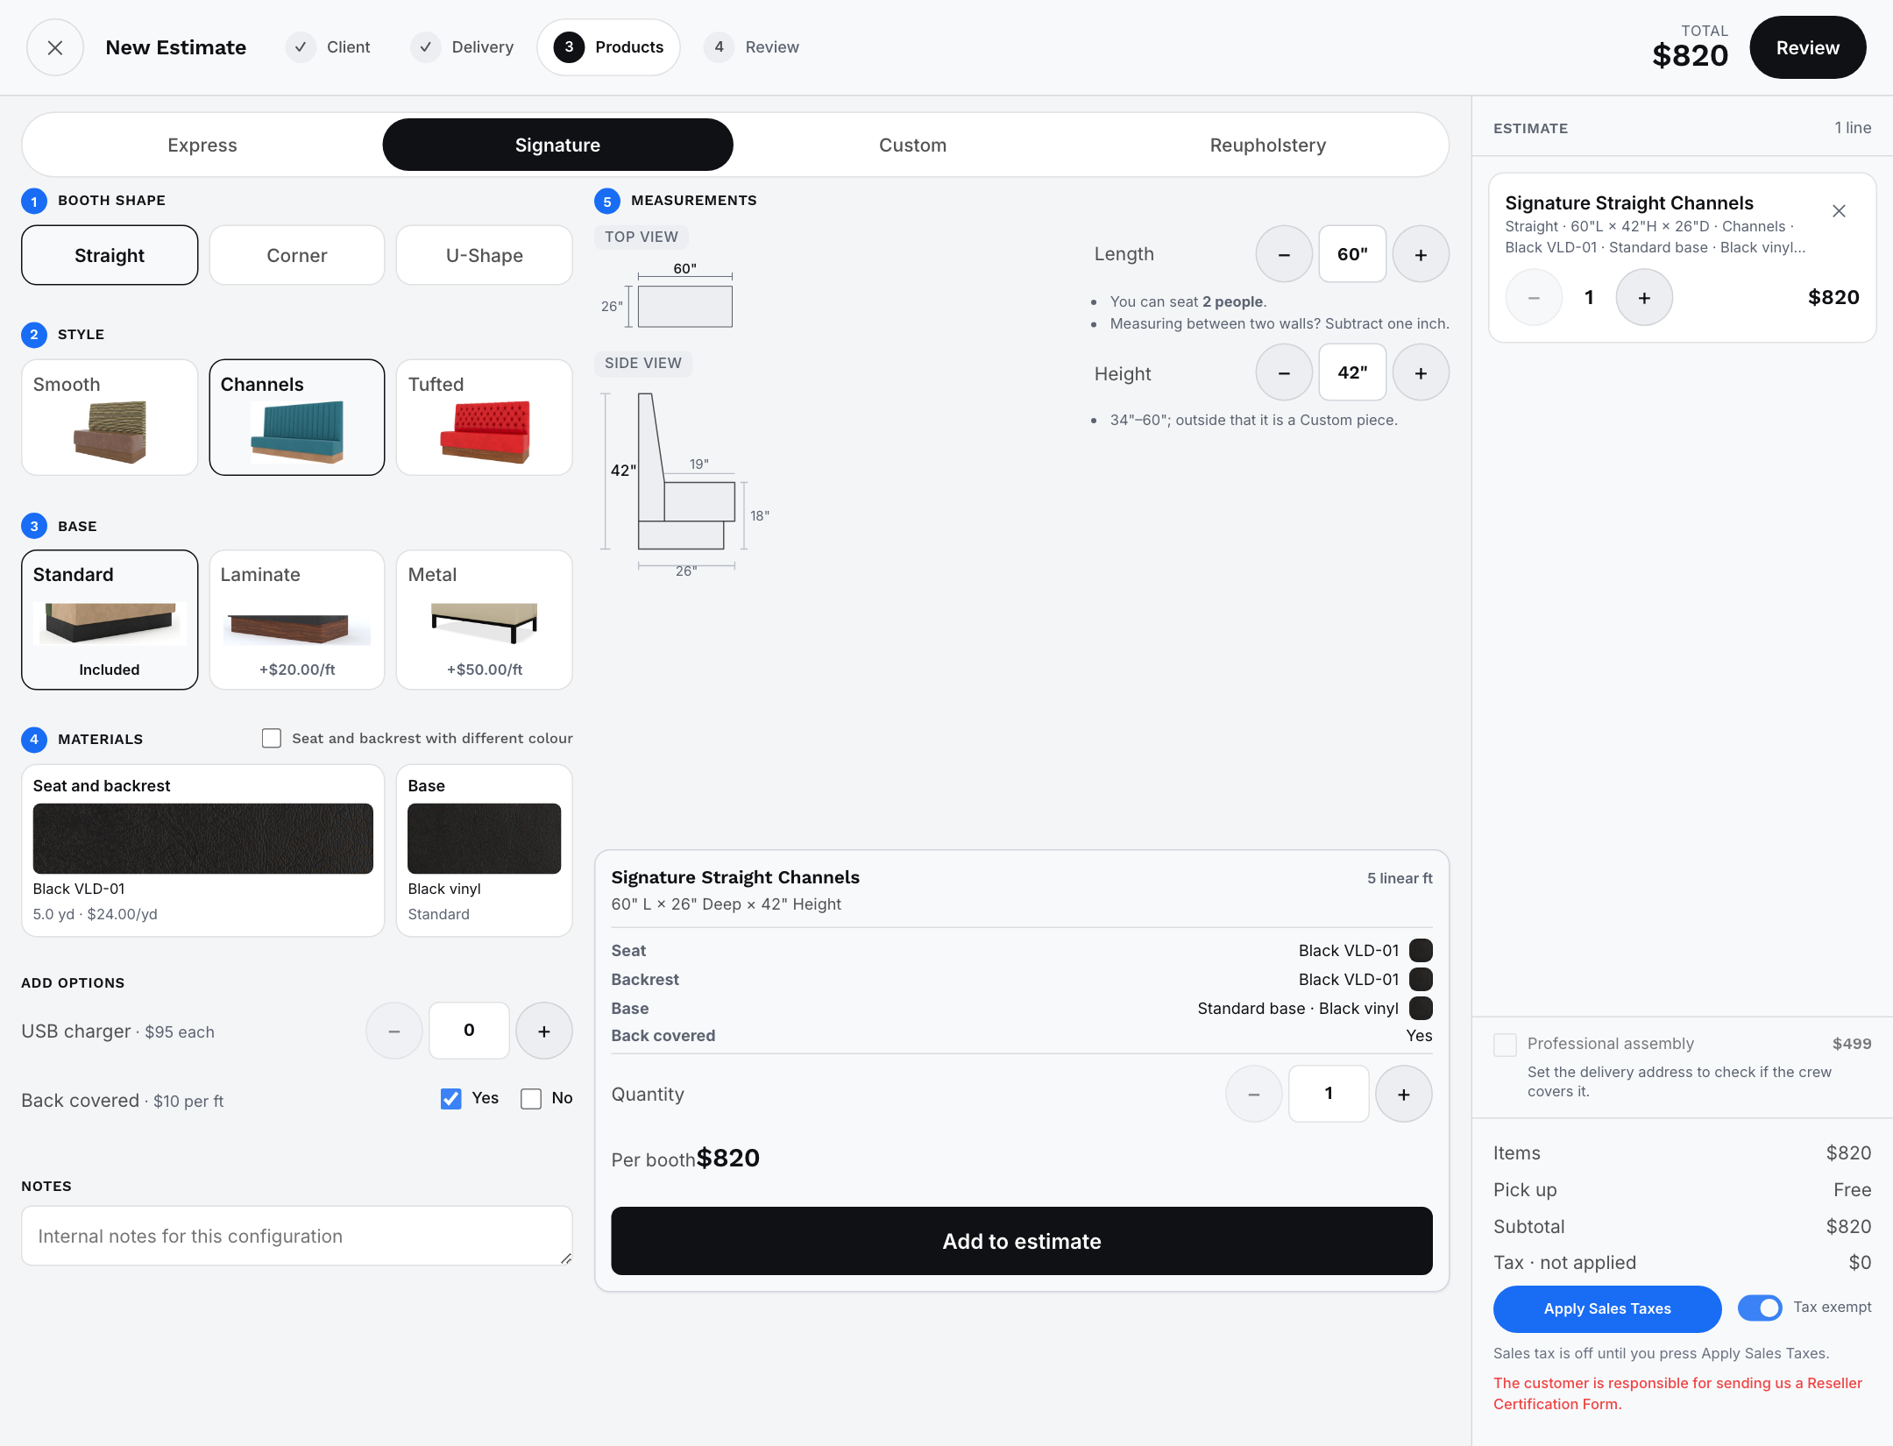Viewport: 1893px width, 1446px height.
Task: Click the Height value field 42"
Action: [1352, 373]
